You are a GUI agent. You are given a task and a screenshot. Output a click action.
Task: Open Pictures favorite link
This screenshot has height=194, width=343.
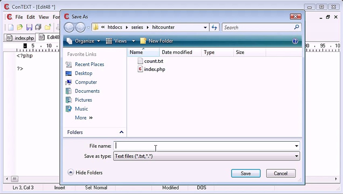pos(84,100)
